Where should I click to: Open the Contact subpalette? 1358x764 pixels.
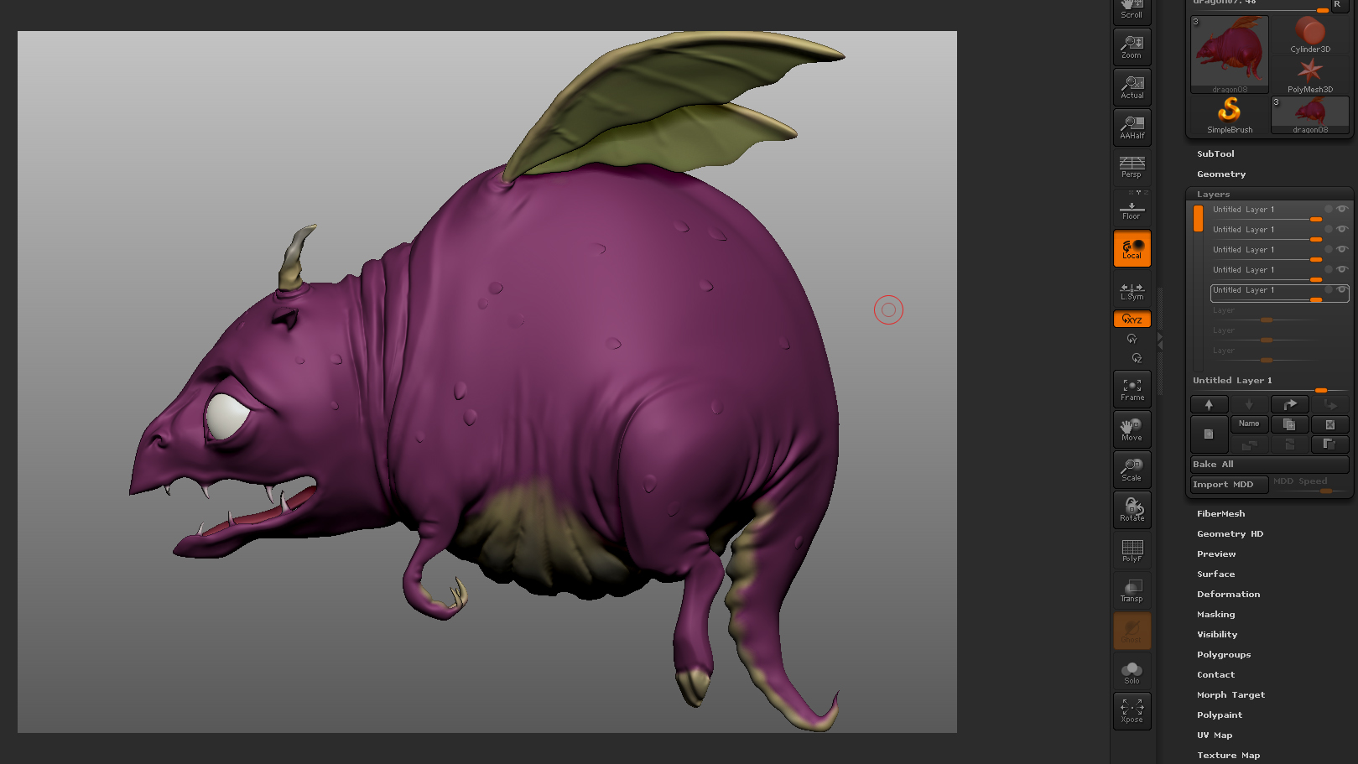pos(1215,675)
